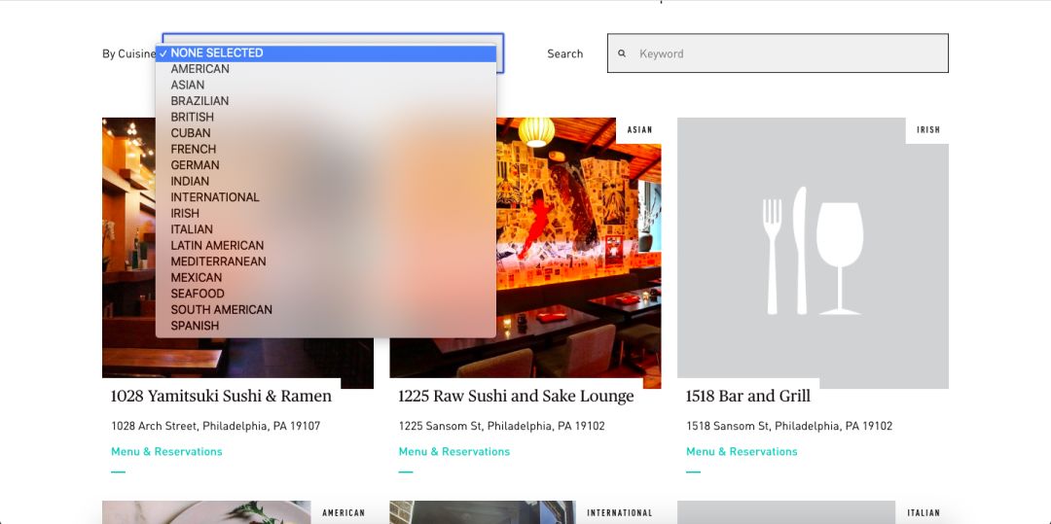Pick BRAZILIAN in the cuisine dropdown
Viewport: 1051px width, 524px height.
click(x=326, y=101)
